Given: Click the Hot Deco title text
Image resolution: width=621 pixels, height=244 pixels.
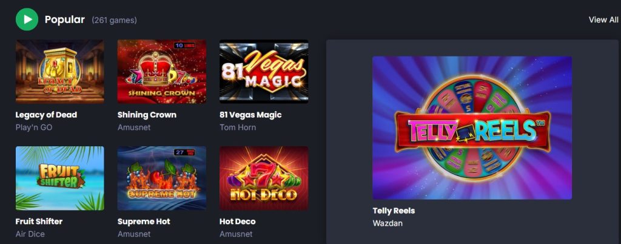Looking at the screenshot, I should (237, 222).
